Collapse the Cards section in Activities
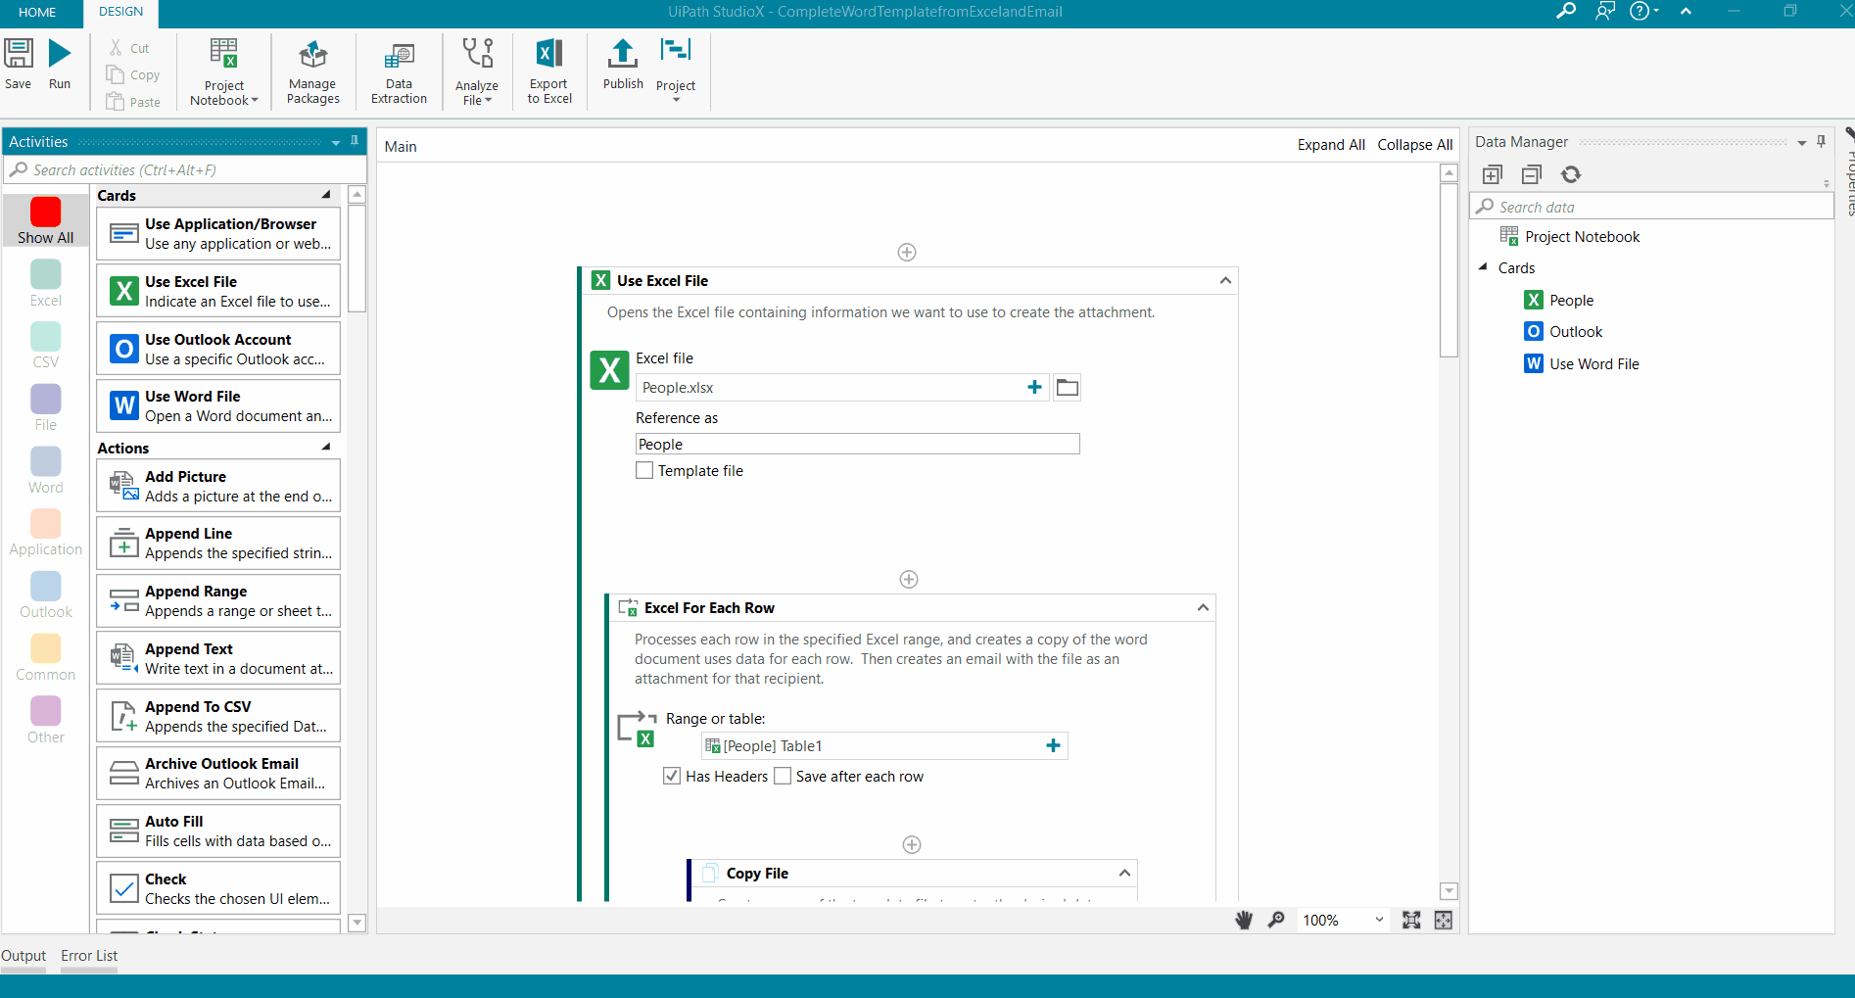The image size is (1855, 998). 326,195
